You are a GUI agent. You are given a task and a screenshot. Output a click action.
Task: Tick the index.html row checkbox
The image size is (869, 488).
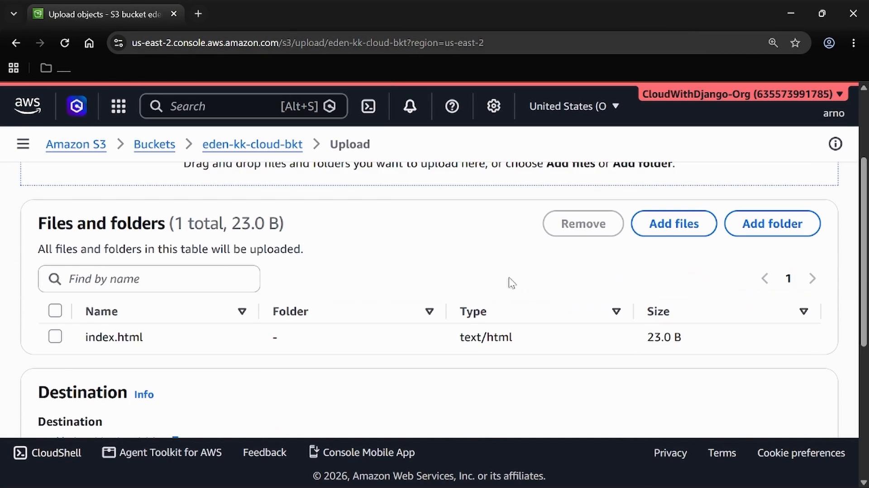pyautogui.click(x=55, y=337)
